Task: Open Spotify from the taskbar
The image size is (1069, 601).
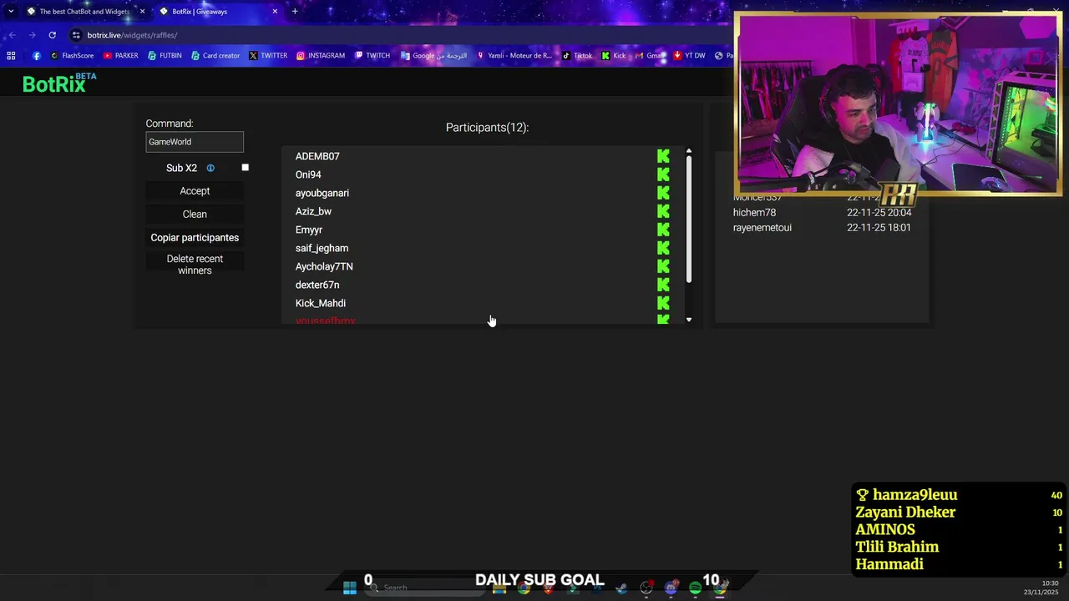Action: pos(695,588)
